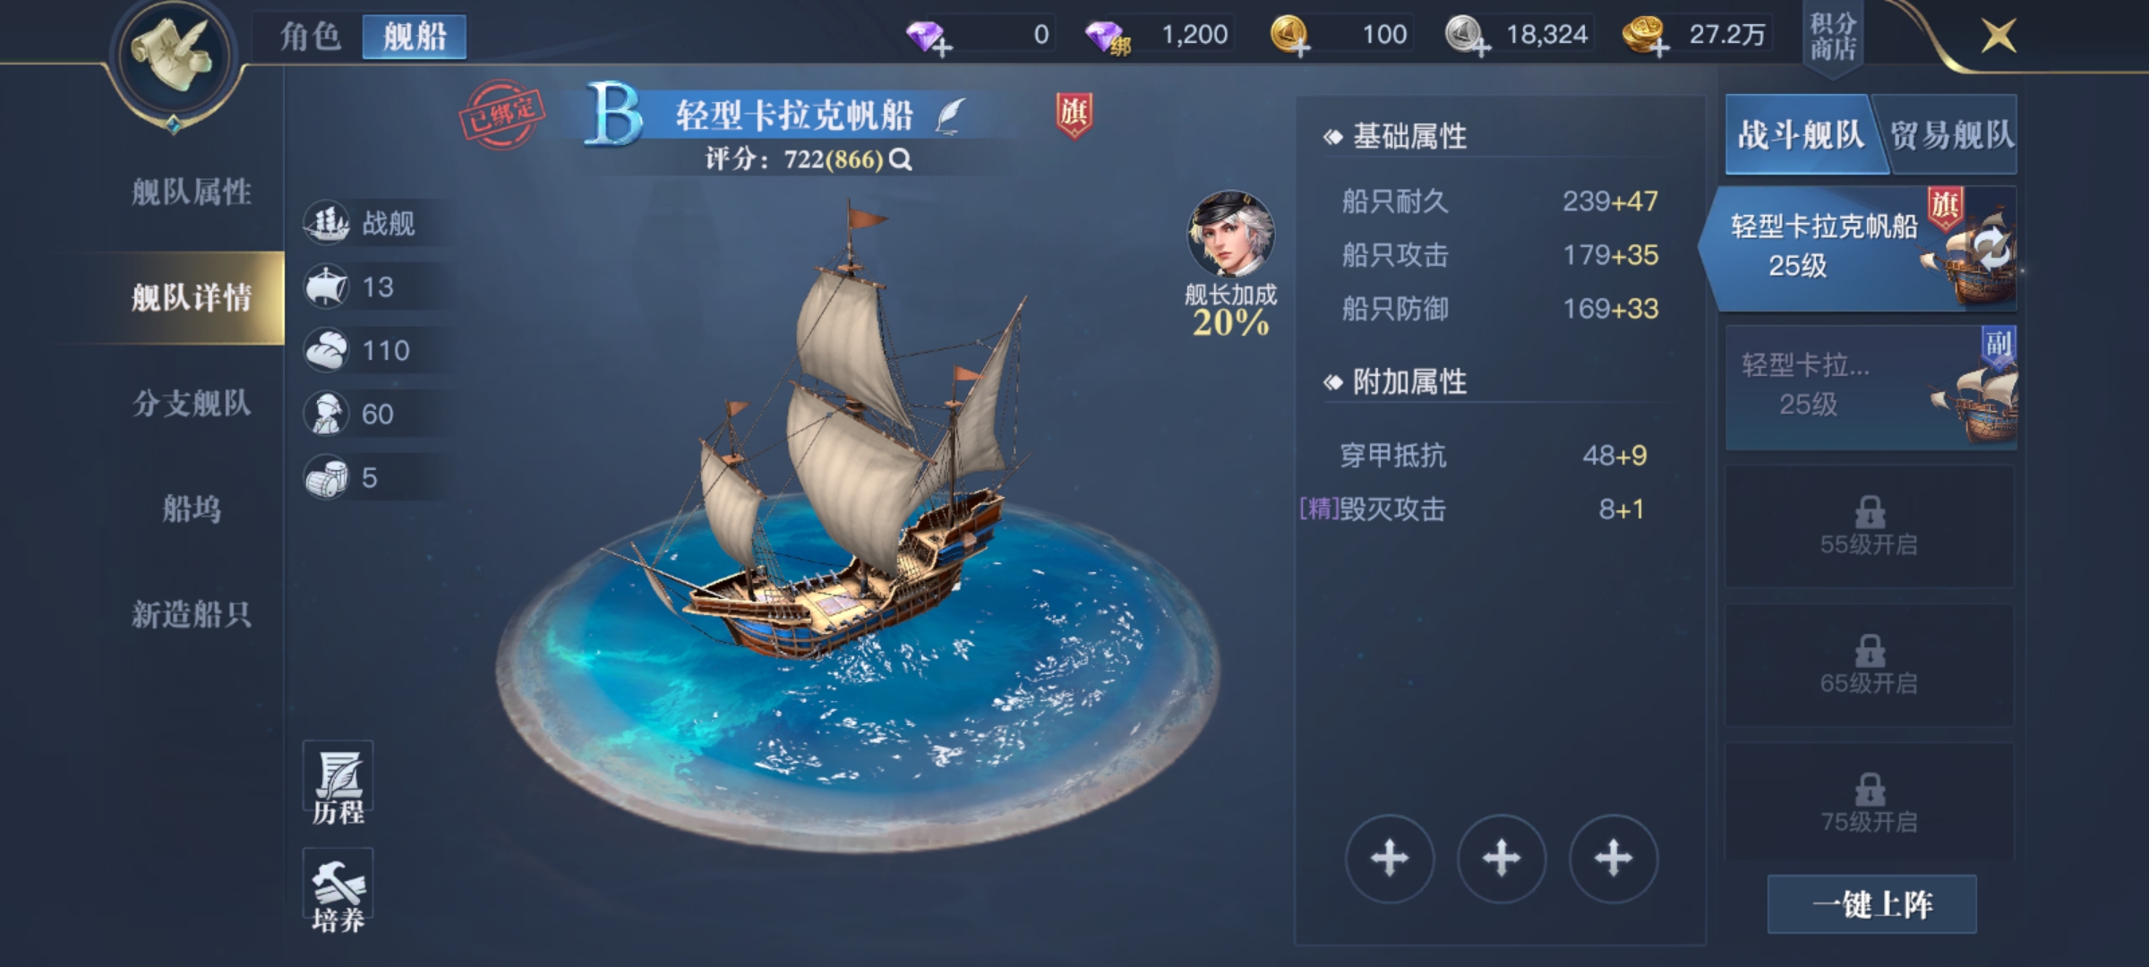The width and height of the screenshot is (2149, 967).
Task: Select the 舰船 ships tab
Action: pos(415,37)
